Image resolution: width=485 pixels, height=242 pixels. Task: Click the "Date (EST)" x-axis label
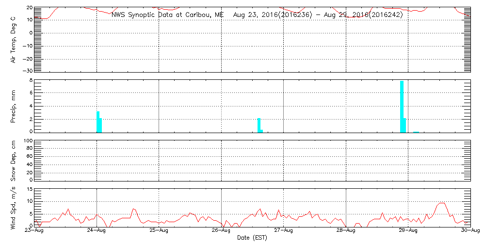coord(252,238)
